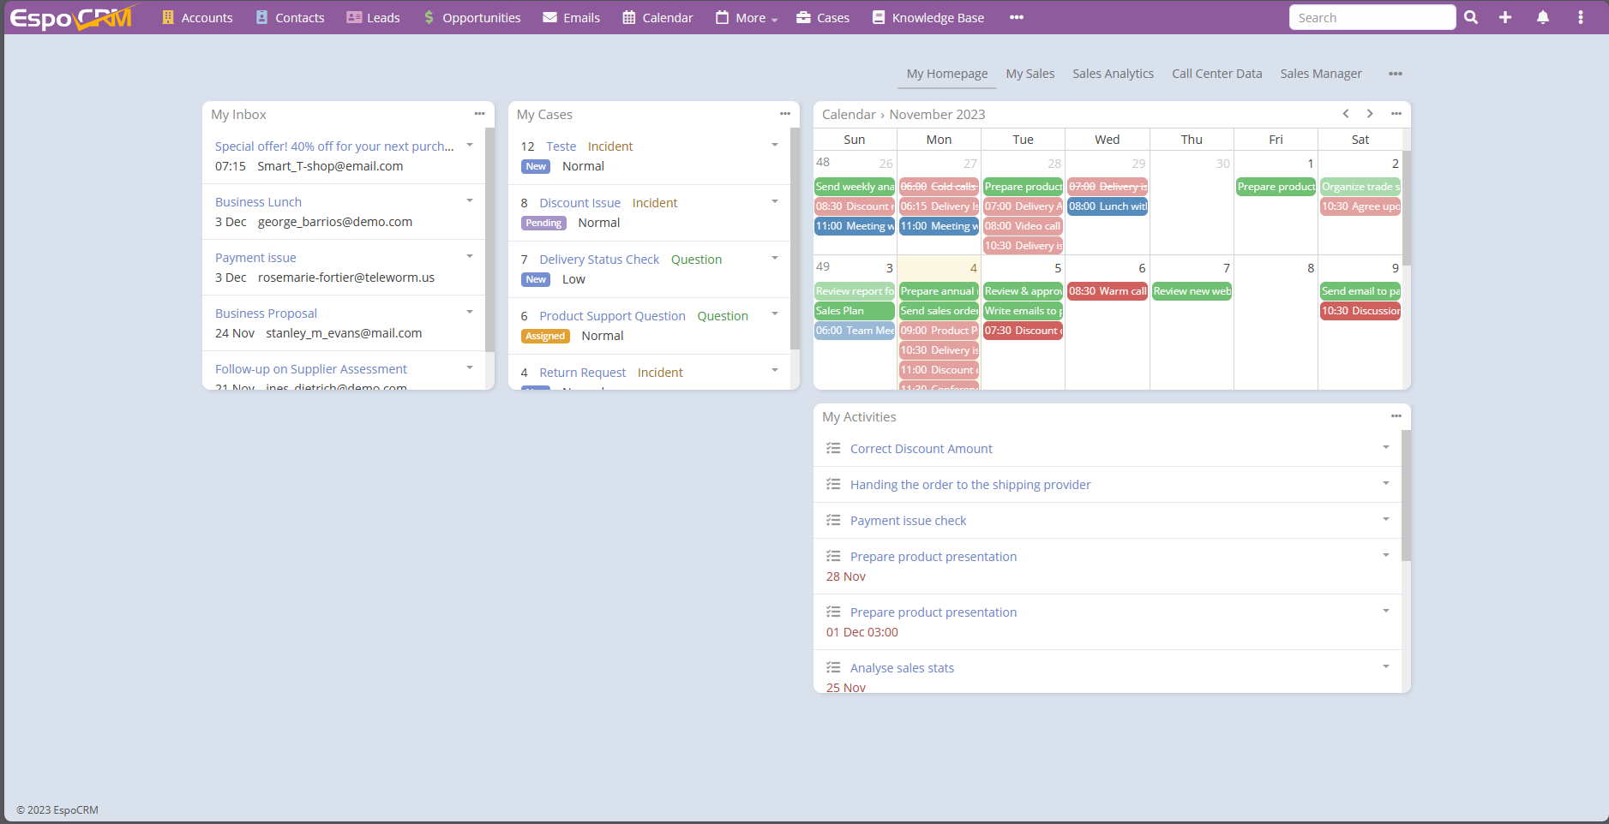Click the 08:00 Lunch calendar event
The width and height of the screenshot is (1609, 824).
(x=1107, y=206)
